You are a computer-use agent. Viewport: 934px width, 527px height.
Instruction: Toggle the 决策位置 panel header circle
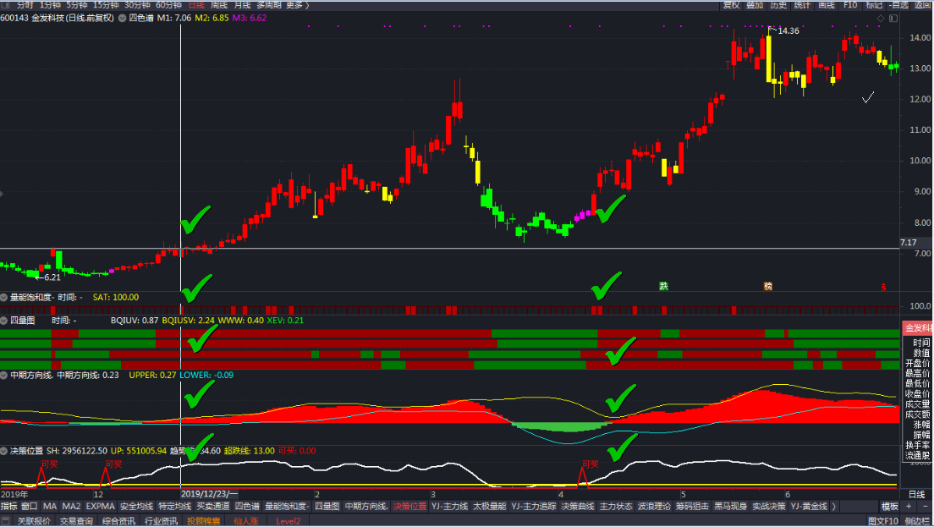pos(4,451)
